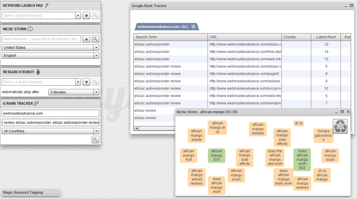
Task: Click the african mango fruit tag
Action: point(188,156)
